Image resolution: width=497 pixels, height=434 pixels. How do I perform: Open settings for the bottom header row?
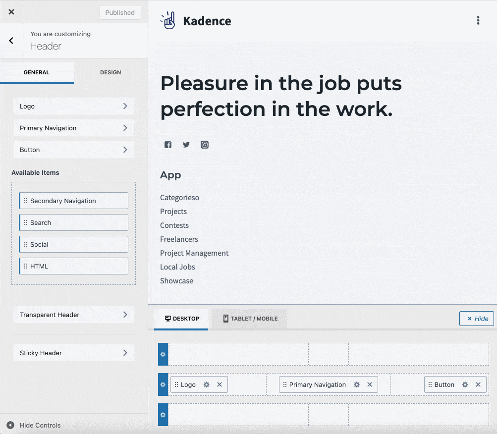163,415
